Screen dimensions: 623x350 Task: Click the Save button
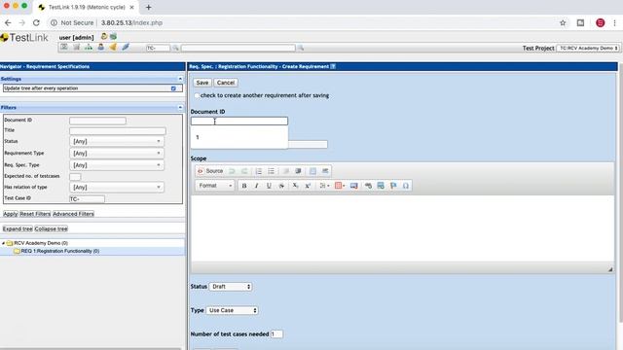[202, 83]
